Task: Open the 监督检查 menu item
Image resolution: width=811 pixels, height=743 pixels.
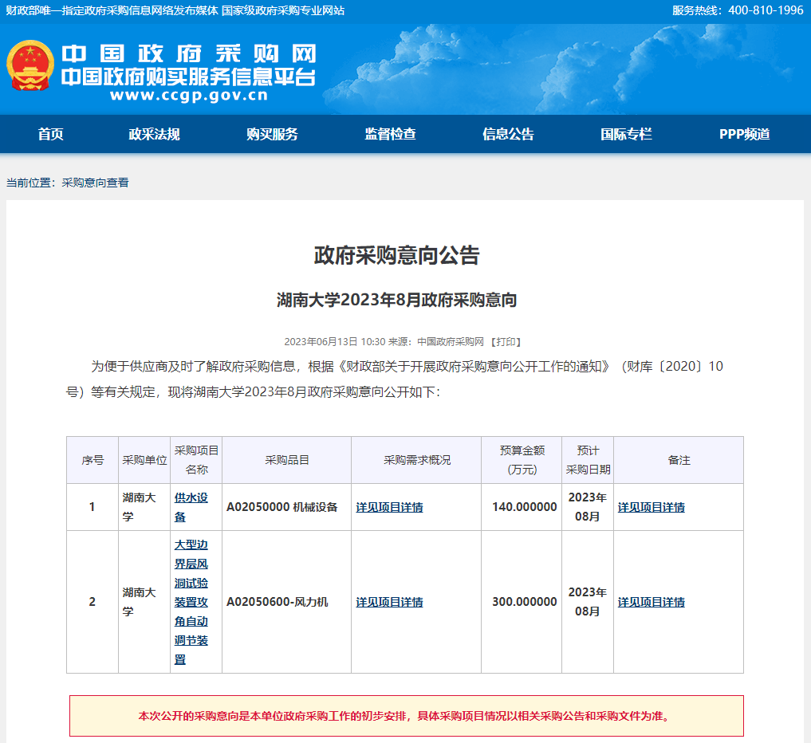Action: pyautogui.click(x=390, y=135)
